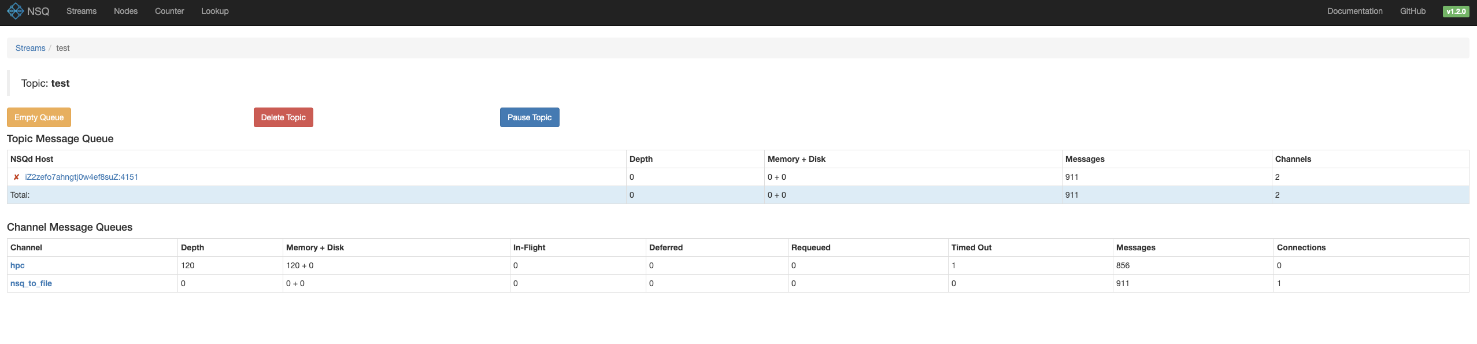Click the 'Total:' row label
Image resolution: width=1477 pixels, height=344 pixels.
tap(20, 195)
